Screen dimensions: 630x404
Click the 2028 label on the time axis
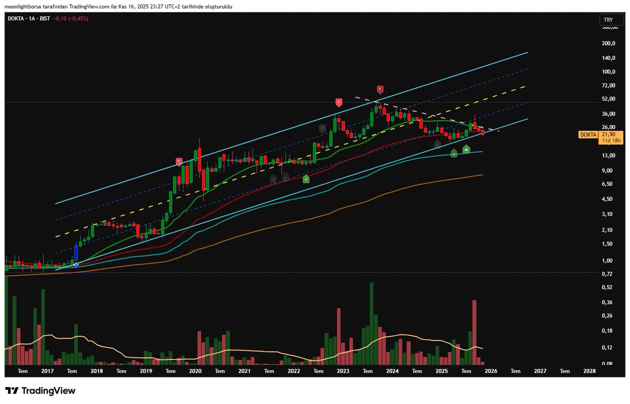pos(590,370)
